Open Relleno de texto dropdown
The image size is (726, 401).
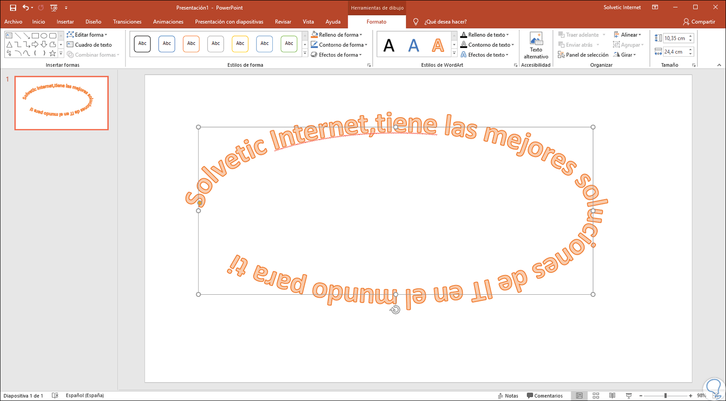click(484, 35)
